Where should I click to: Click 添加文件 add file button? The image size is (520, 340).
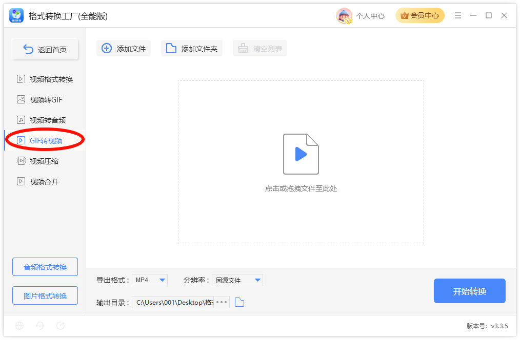[x=124, y=48]
